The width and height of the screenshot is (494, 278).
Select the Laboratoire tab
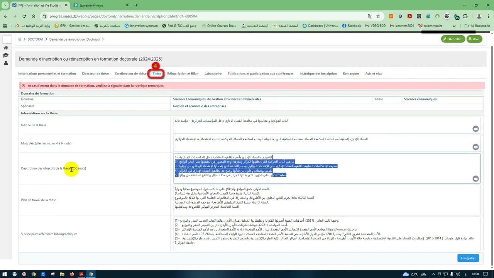(213, 73)
